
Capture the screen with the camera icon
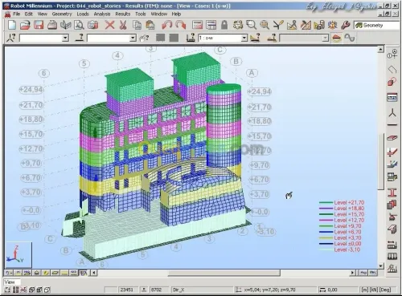click(93, 25)
